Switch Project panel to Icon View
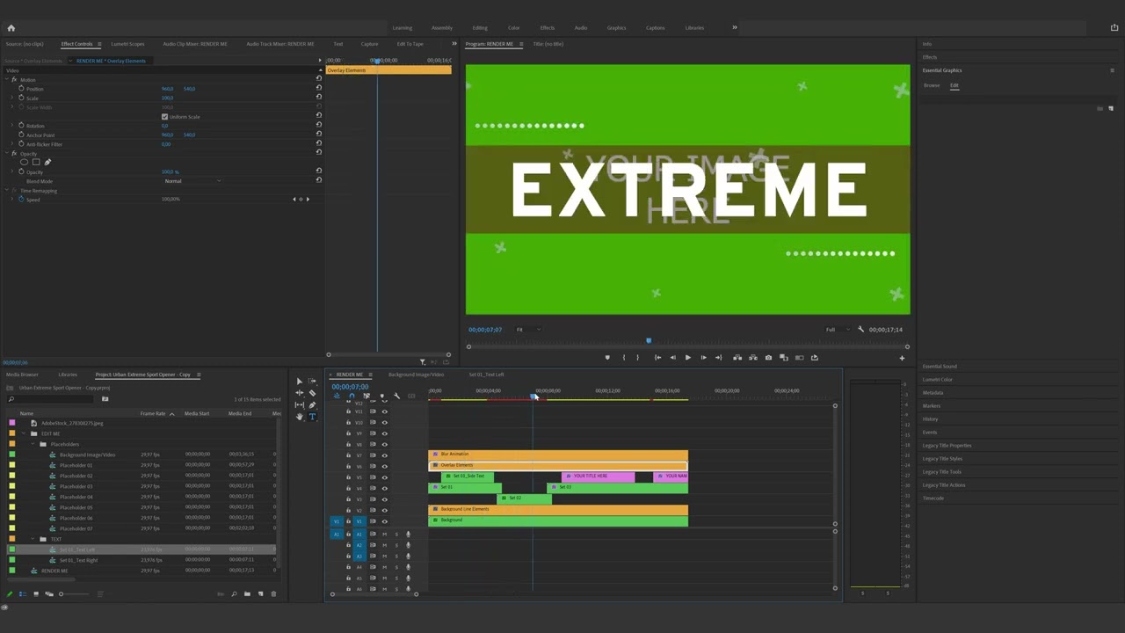This screenshot has width=1125, height=633. [x=36, y=594]
